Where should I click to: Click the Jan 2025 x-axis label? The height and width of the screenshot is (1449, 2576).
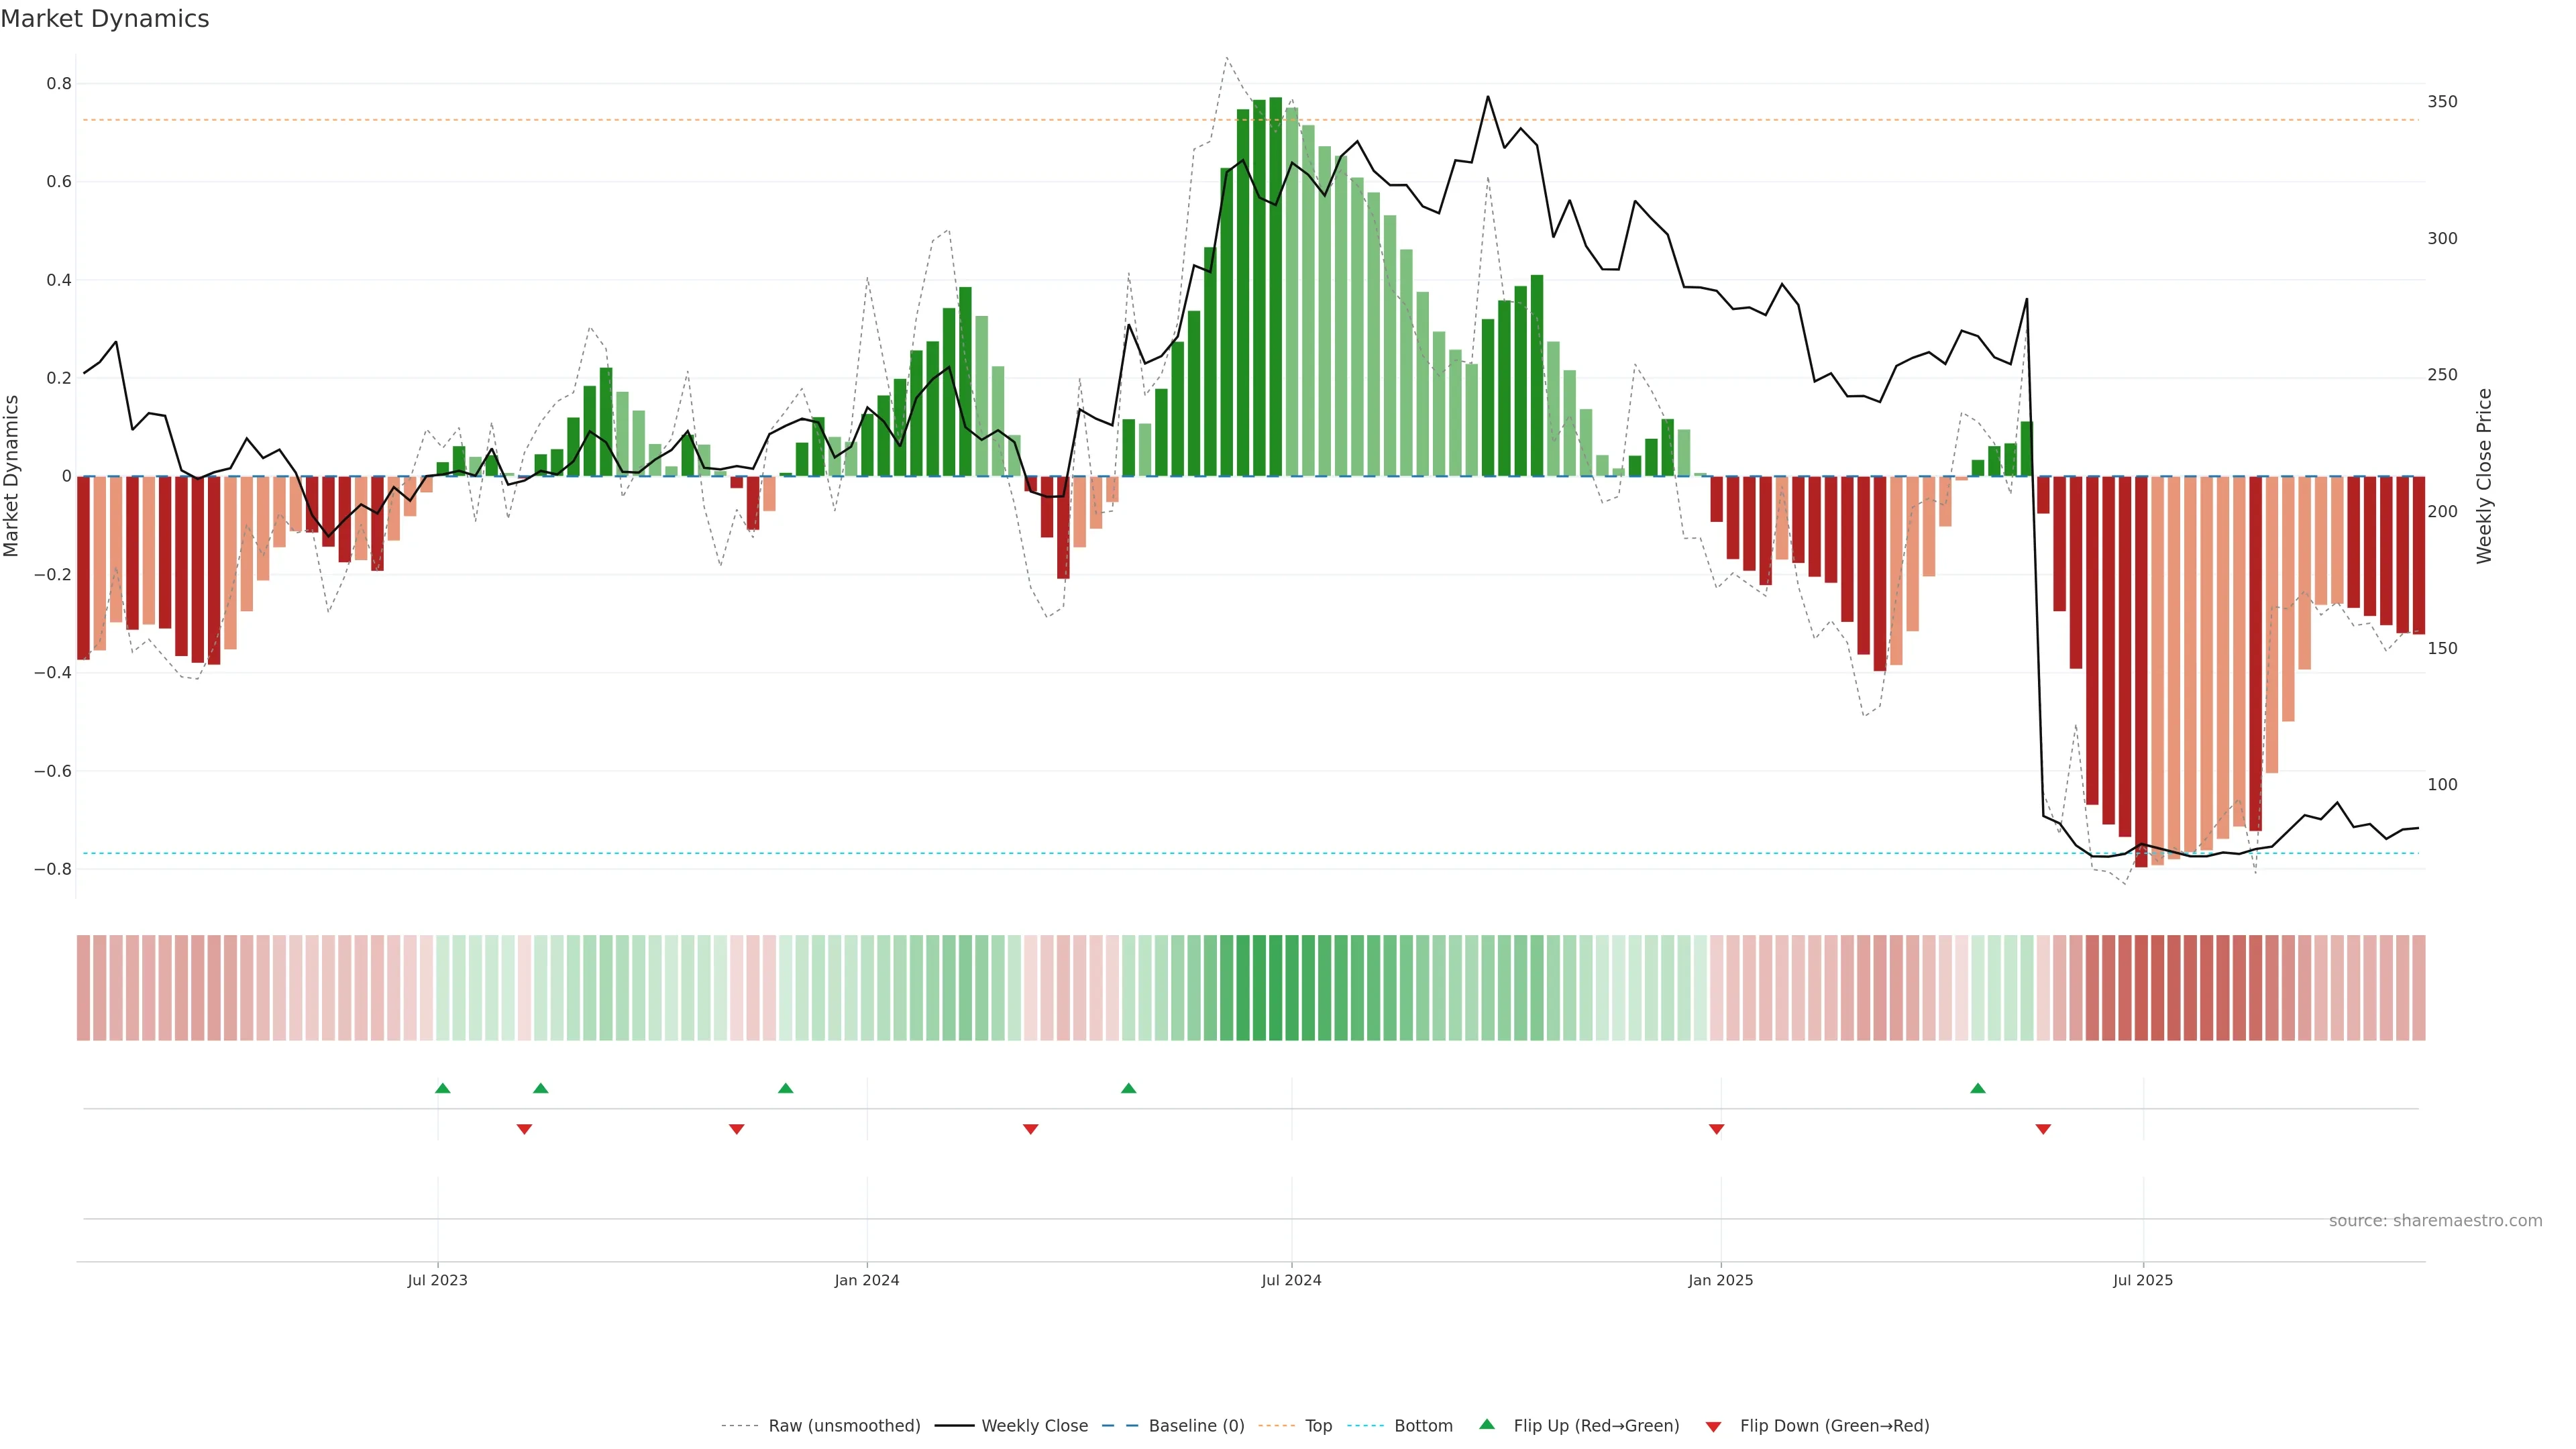pyautogui.click(x=1720, y=1280)
